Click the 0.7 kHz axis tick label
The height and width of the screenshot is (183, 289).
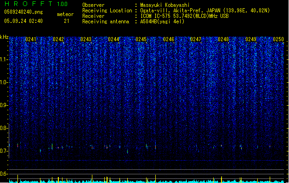(4, 151)
